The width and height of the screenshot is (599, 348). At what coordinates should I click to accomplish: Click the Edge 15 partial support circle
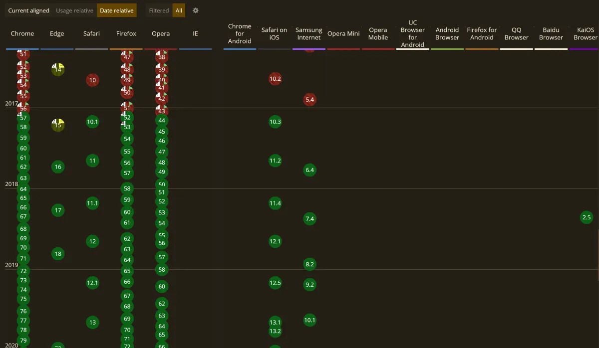[58, 125]
